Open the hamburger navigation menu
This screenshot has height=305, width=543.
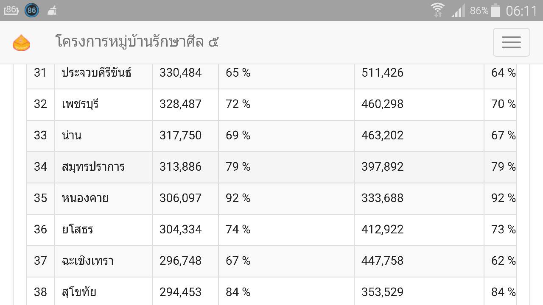click(511, 42)
